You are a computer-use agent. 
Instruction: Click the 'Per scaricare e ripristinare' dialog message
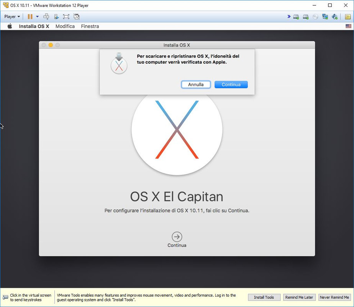point(188,59)
